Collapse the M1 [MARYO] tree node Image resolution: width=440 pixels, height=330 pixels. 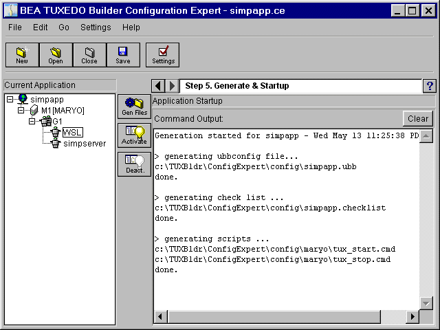21,110
